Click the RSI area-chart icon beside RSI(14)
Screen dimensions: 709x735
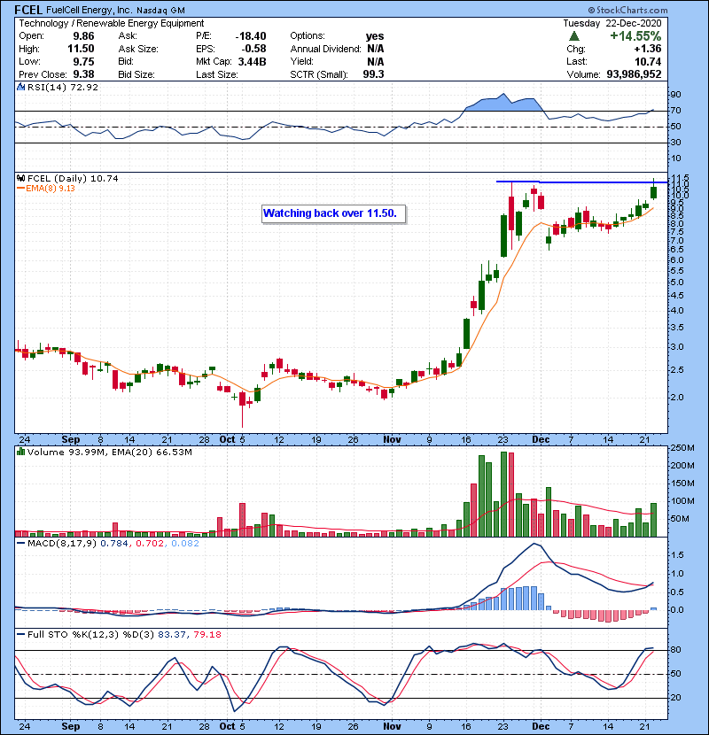tap(20, 87)
